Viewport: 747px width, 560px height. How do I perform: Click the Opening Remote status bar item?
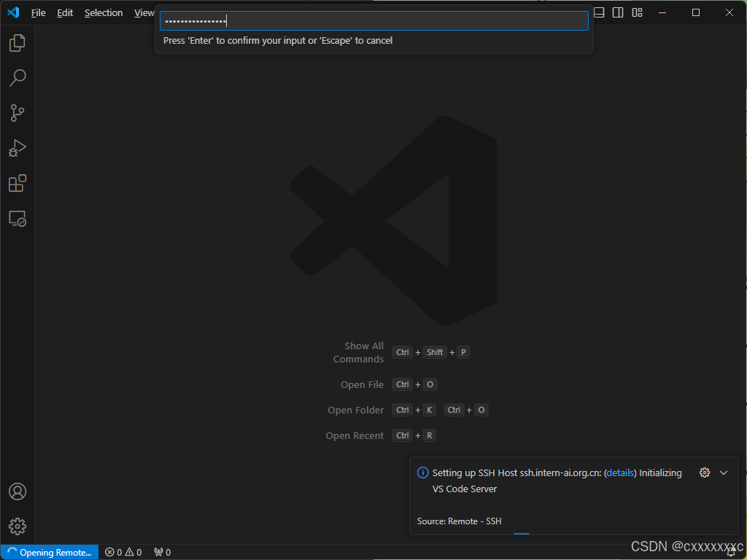click(x=50, y=553)
